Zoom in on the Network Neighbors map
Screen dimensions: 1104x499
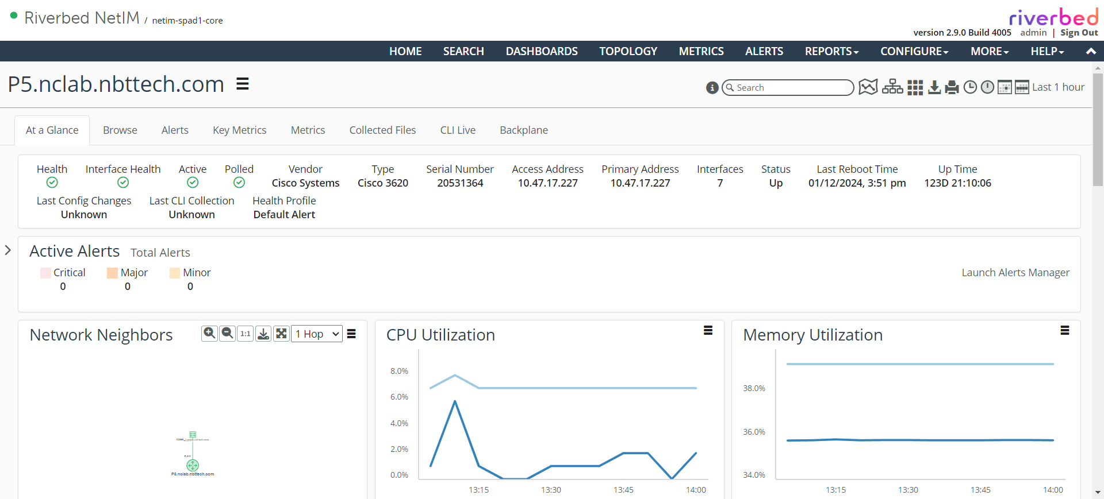[209, 334]
